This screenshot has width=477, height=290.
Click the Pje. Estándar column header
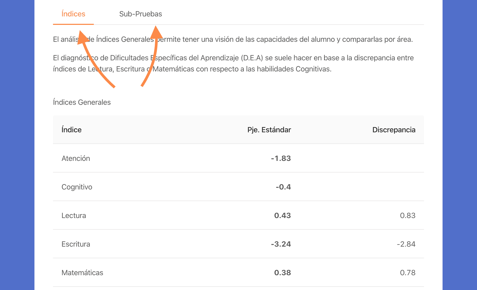coord(269,130)
